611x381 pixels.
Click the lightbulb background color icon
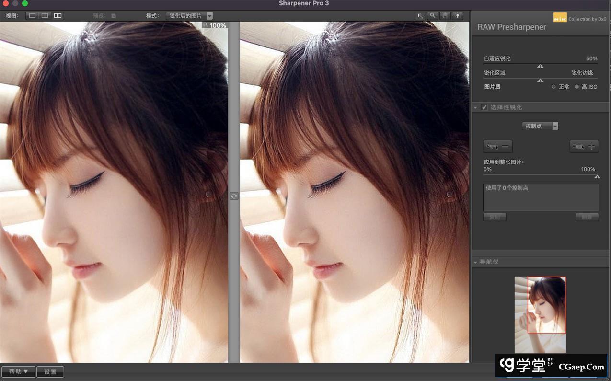pos(458,16)
